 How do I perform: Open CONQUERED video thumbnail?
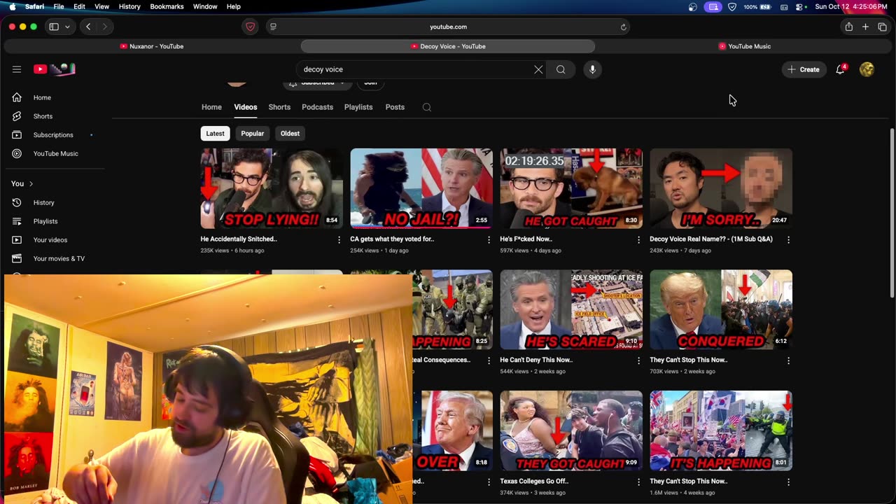tap(721, 309)
